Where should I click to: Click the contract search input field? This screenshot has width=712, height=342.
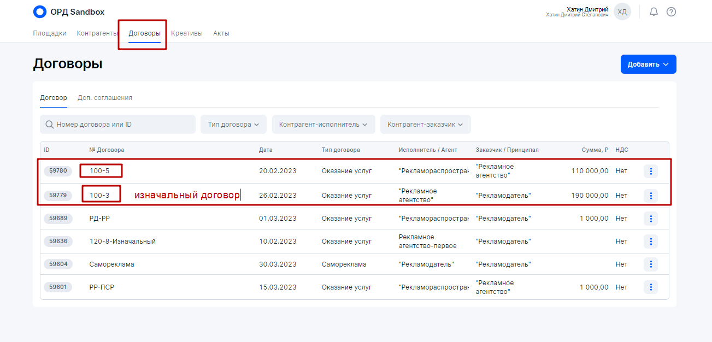[123, 125]
